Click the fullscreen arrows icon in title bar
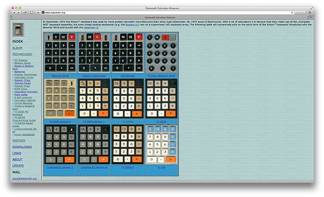The image size is (324, 197). 311,8
